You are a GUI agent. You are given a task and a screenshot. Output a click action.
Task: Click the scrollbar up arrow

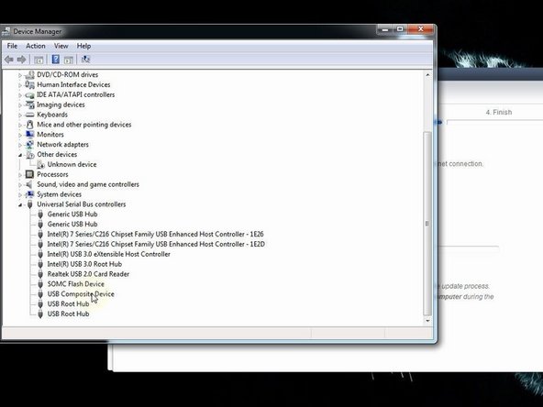click(x=427, y=75)
